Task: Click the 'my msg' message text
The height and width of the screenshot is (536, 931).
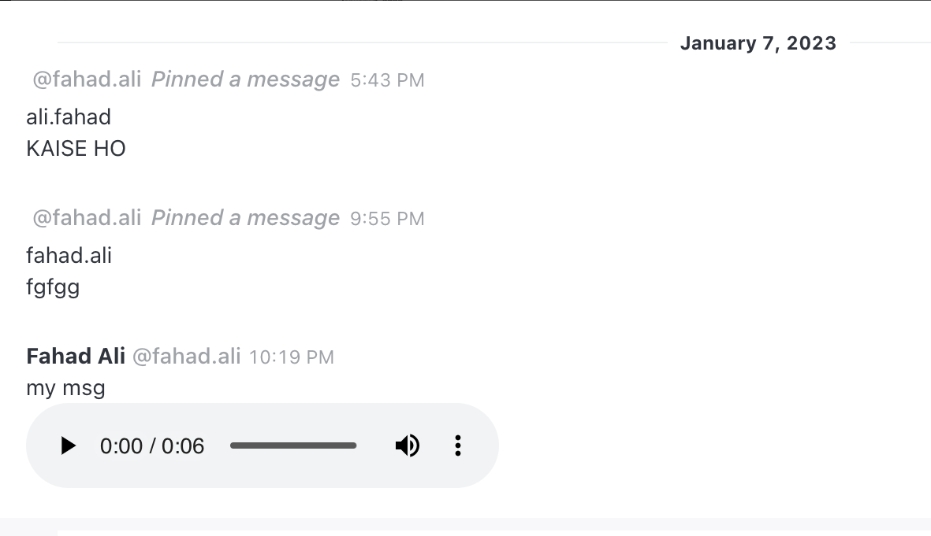Action: (x=65, y=387)
